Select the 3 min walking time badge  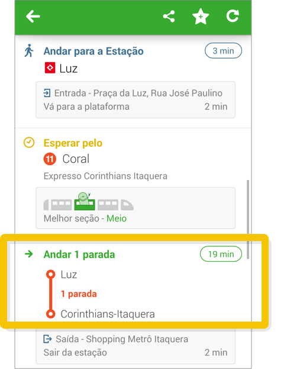click(x=223, y=50)
